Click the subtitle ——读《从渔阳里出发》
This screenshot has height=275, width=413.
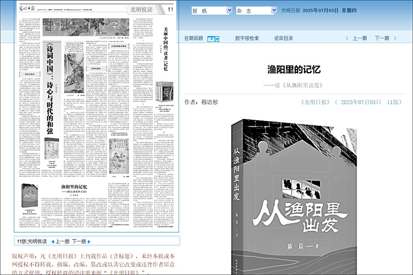pyautogui.click(x=293, y=85)
